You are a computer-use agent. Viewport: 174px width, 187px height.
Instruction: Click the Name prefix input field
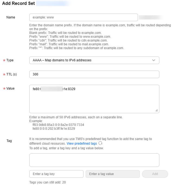tap(83, 17)
